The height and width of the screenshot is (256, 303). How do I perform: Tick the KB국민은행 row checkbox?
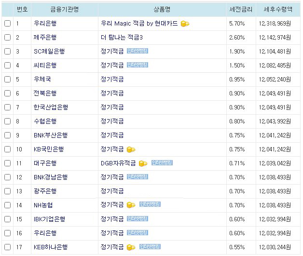7,149
